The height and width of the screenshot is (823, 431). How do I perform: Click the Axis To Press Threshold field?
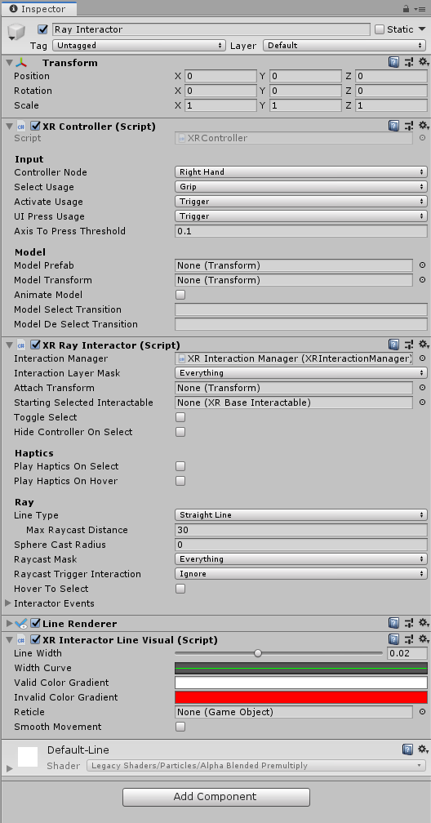(x=301, y=232)
